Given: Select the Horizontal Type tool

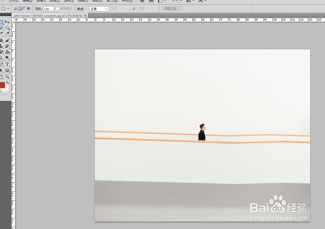Looking at the screenshot, I should click(x=7, y=64).
